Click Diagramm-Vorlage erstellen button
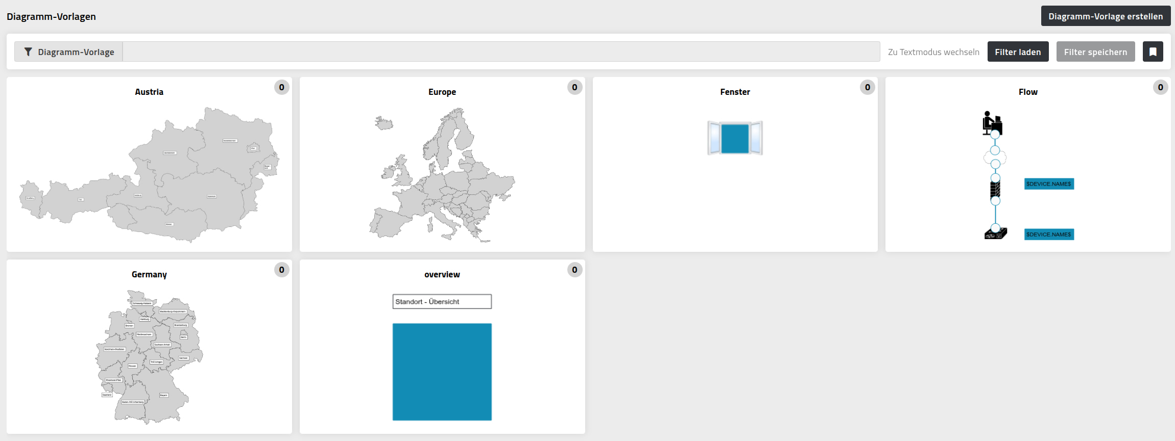Image resolution: width=1175 pixels, height=441 pixels. tap(1106, 16)
